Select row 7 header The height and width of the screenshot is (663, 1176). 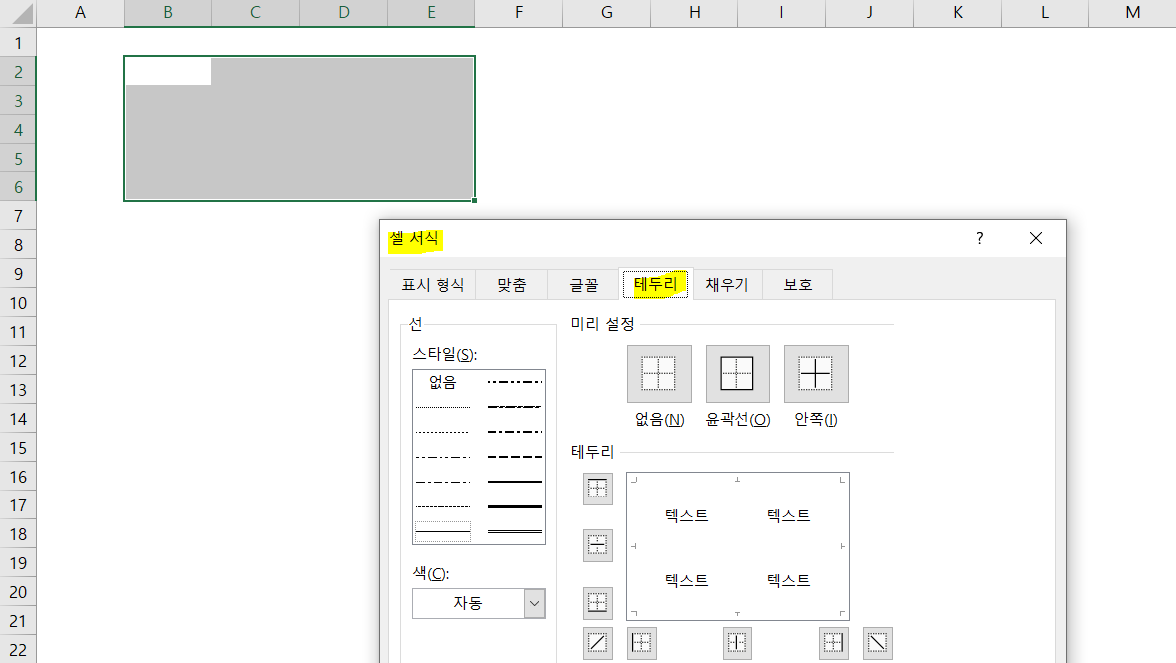pyautogui.click(x=18, y=216)
